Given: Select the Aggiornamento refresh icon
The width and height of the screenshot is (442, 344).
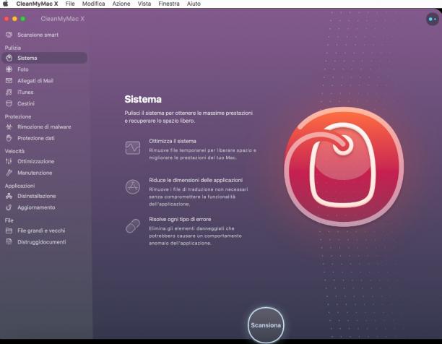Looking at the screenshot, I should coord(9,207).
